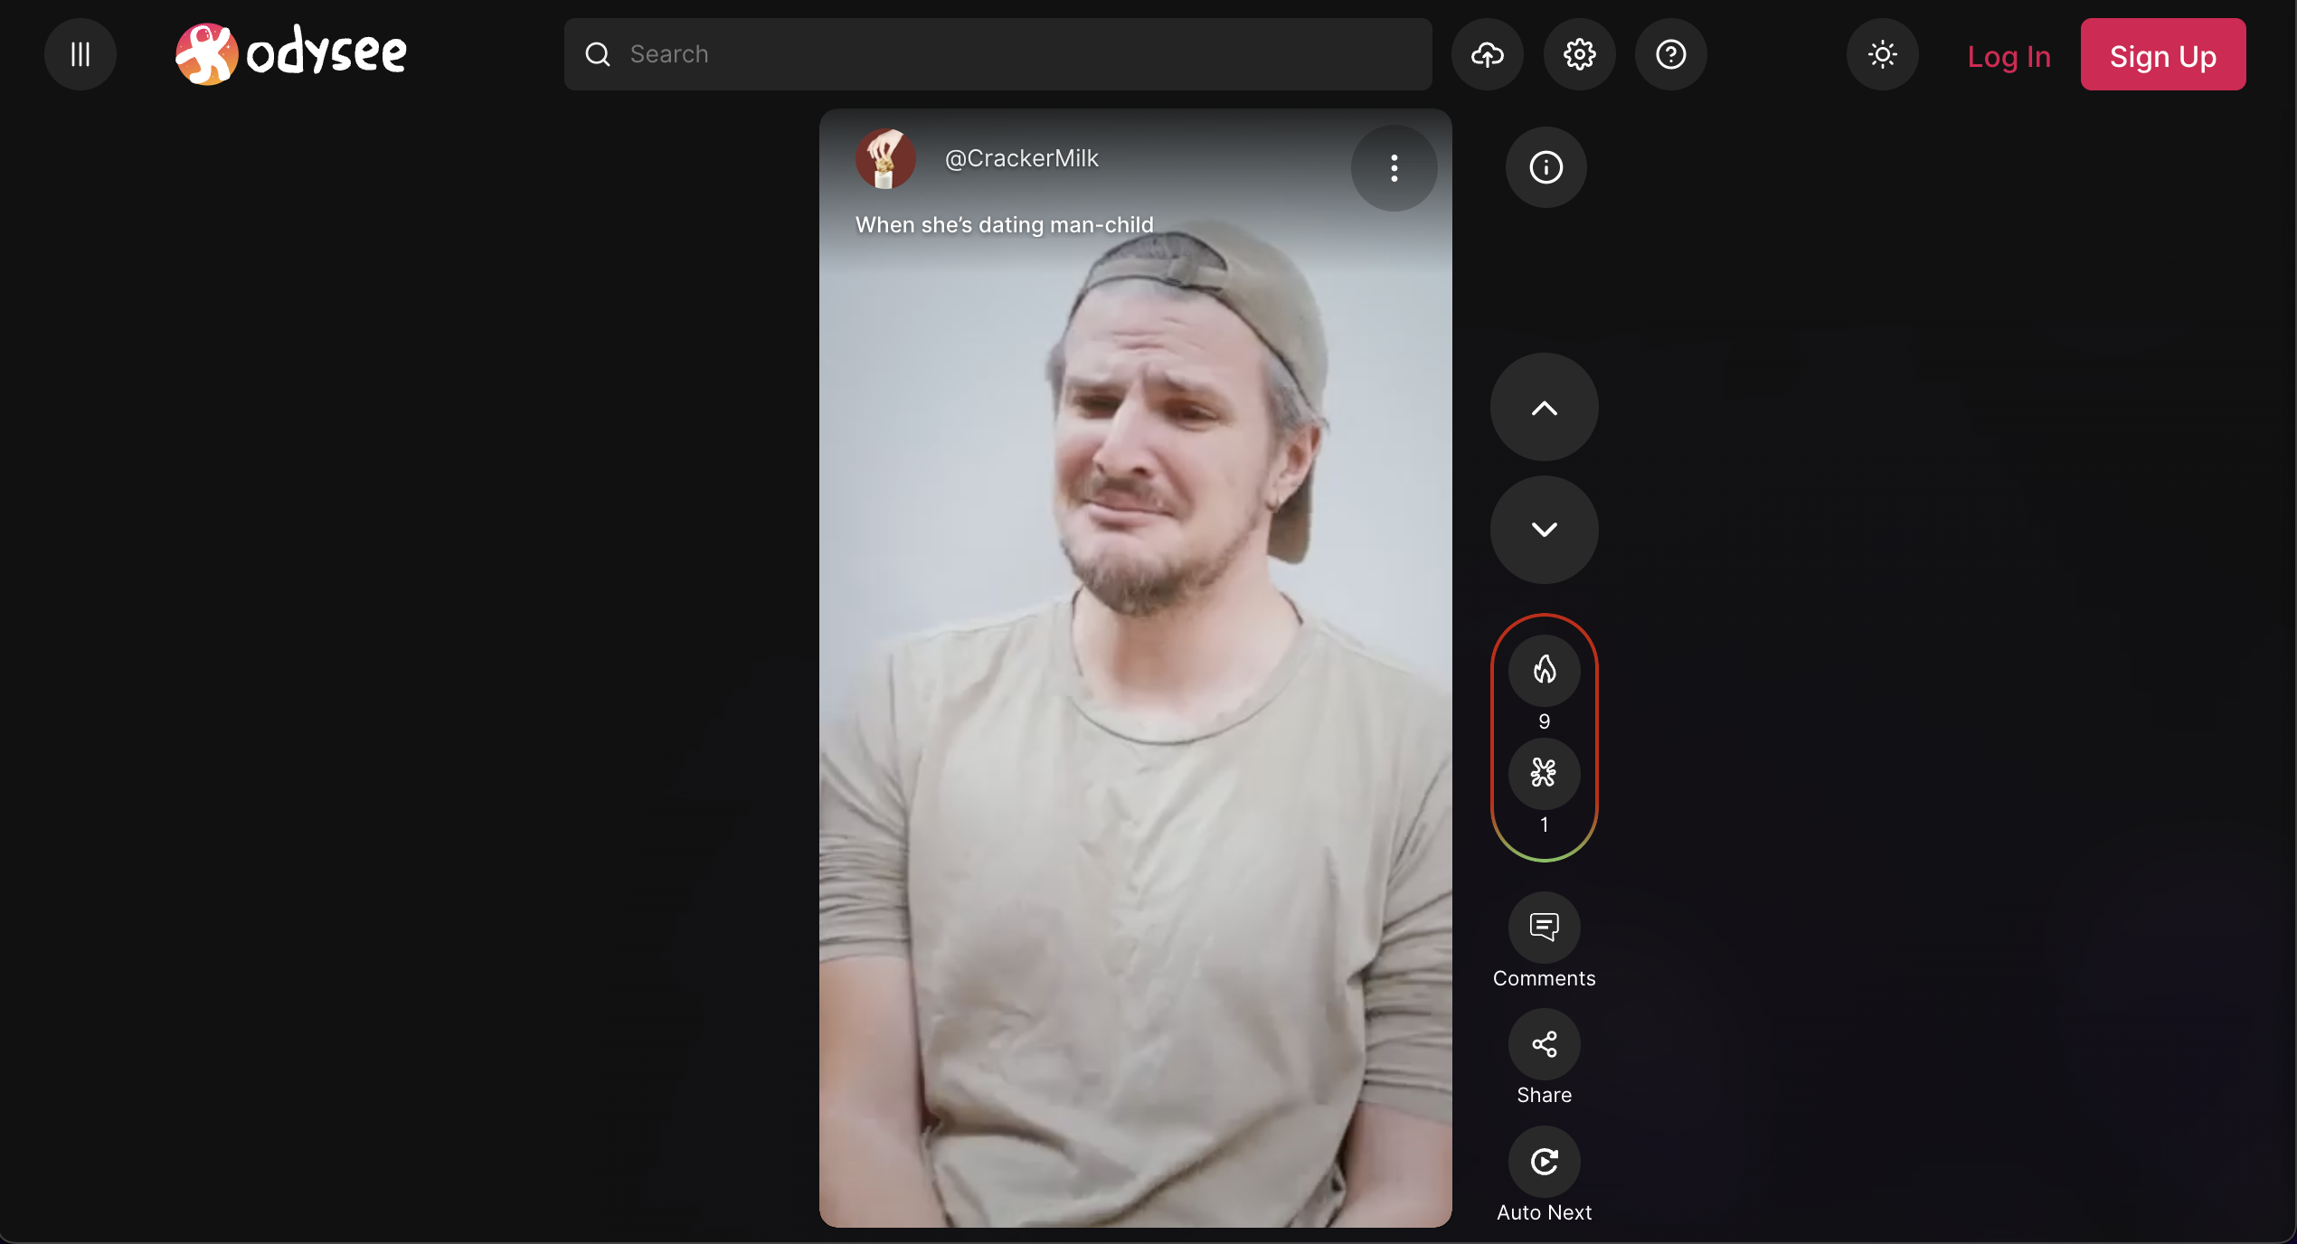
Task: Open the upload cloud icon
Action: point(1486,54)
